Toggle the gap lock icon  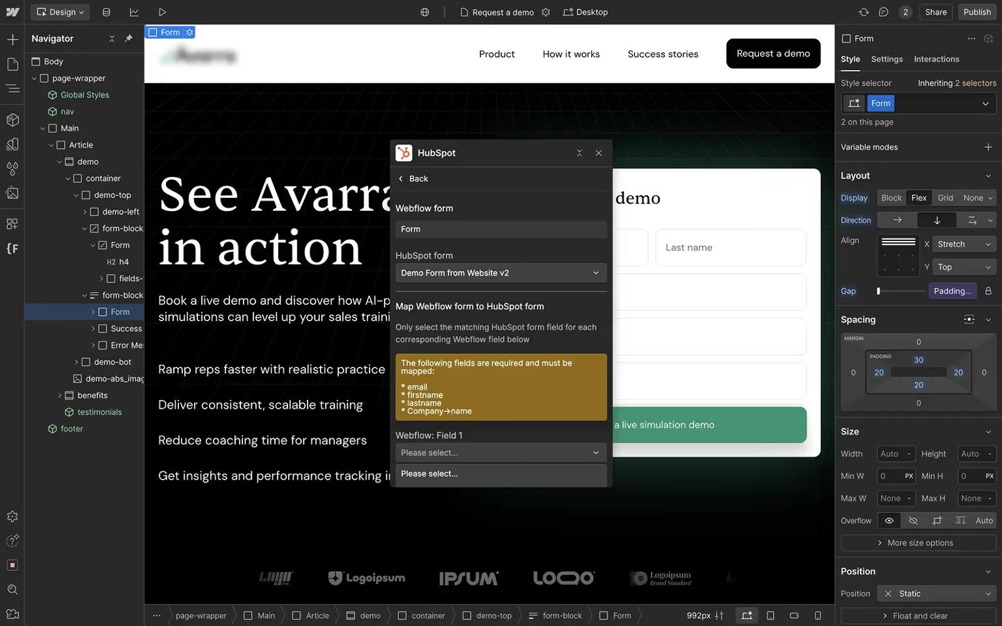[988, 291]
